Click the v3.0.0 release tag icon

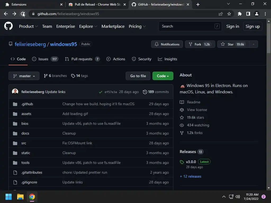point(182,162)
